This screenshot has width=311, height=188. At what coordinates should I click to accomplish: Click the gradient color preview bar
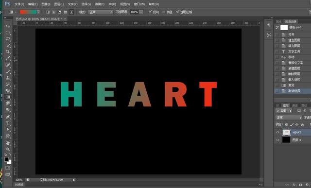pos(28,12)
